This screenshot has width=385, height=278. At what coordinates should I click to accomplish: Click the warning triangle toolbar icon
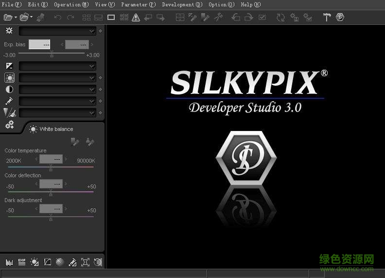coord(136,17)
